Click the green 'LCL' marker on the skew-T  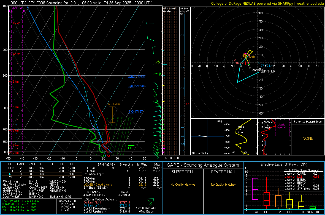131,148
